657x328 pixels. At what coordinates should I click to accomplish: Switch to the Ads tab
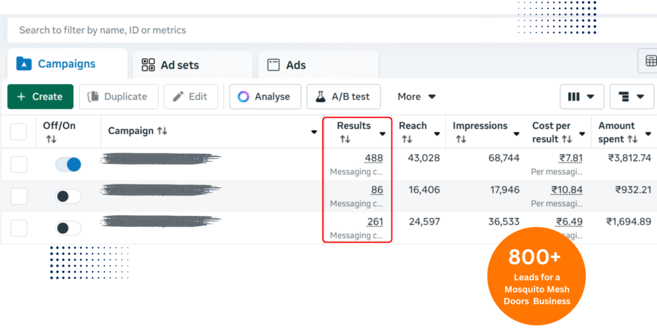point(295,65)
